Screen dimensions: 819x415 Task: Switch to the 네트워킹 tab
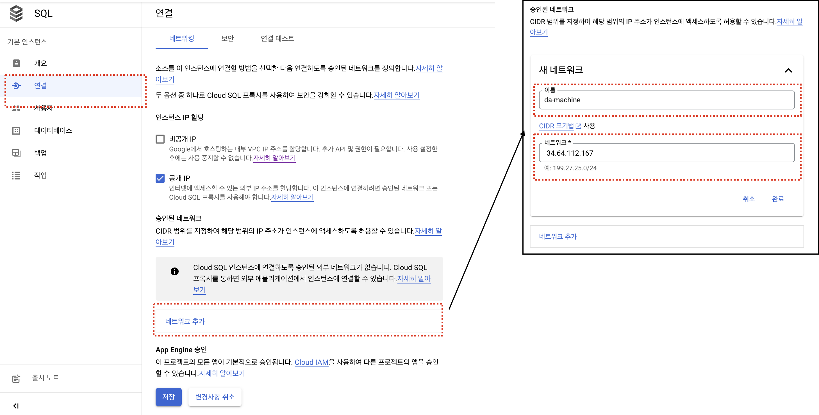click(x=181, y=38)
